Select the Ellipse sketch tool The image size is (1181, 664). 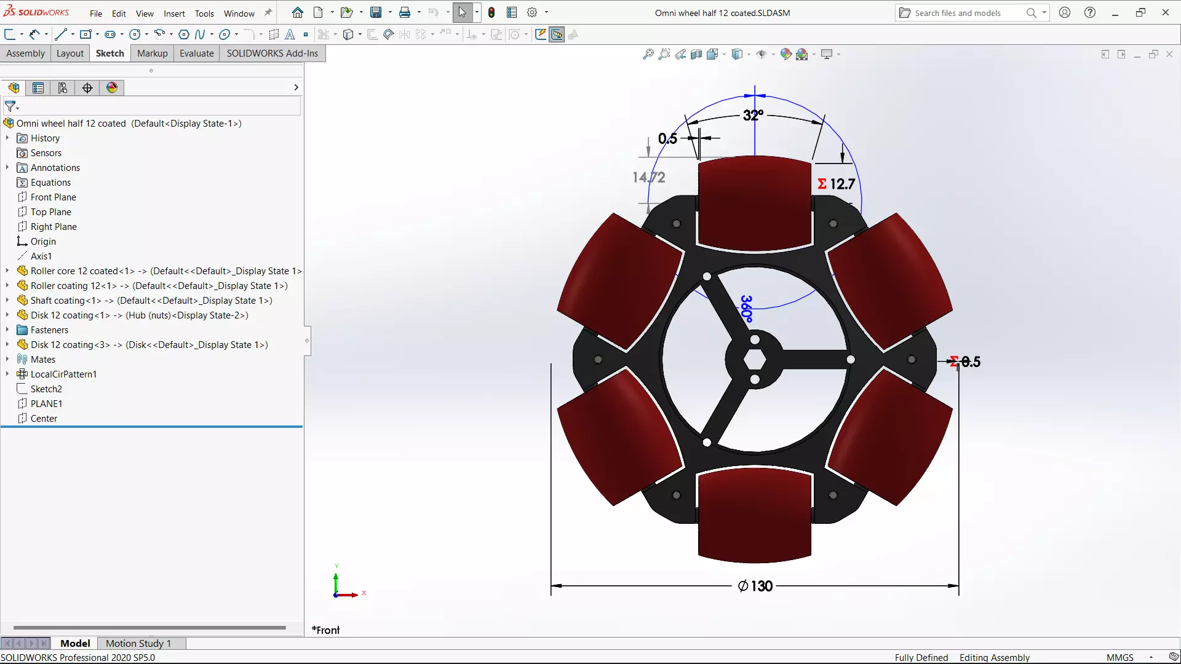tap(225, 34)
